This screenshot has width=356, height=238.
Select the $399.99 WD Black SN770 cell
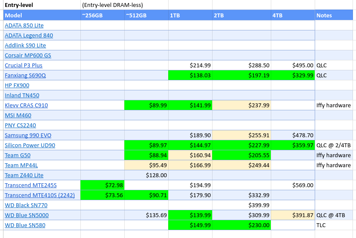(x=242, y=205)
